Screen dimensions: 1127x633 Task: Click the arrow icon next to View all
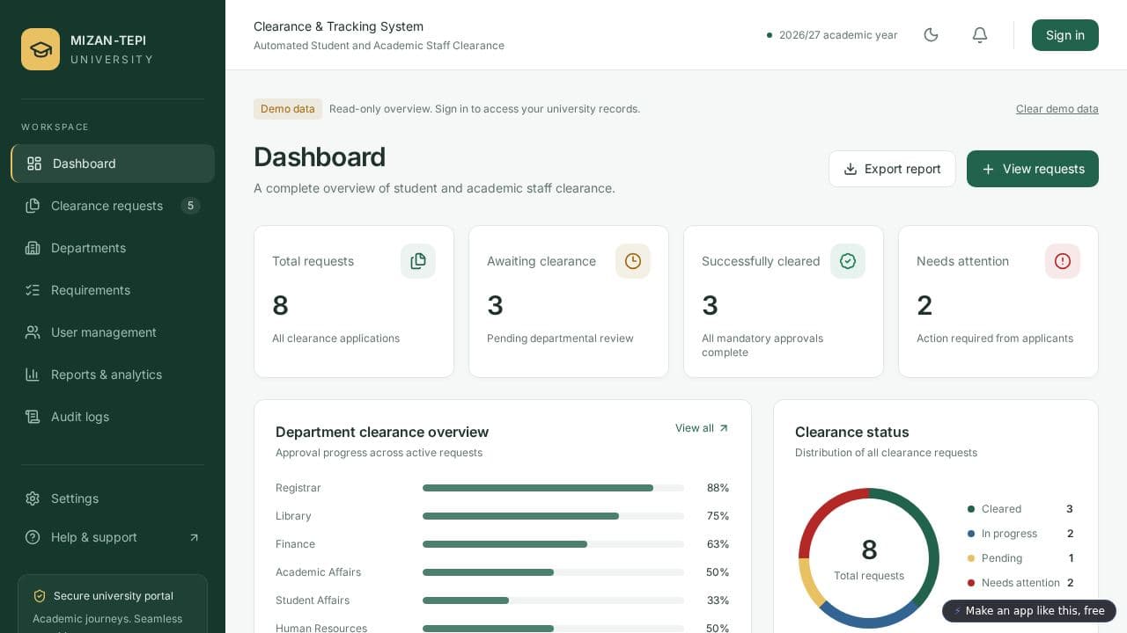click(724, 428)
